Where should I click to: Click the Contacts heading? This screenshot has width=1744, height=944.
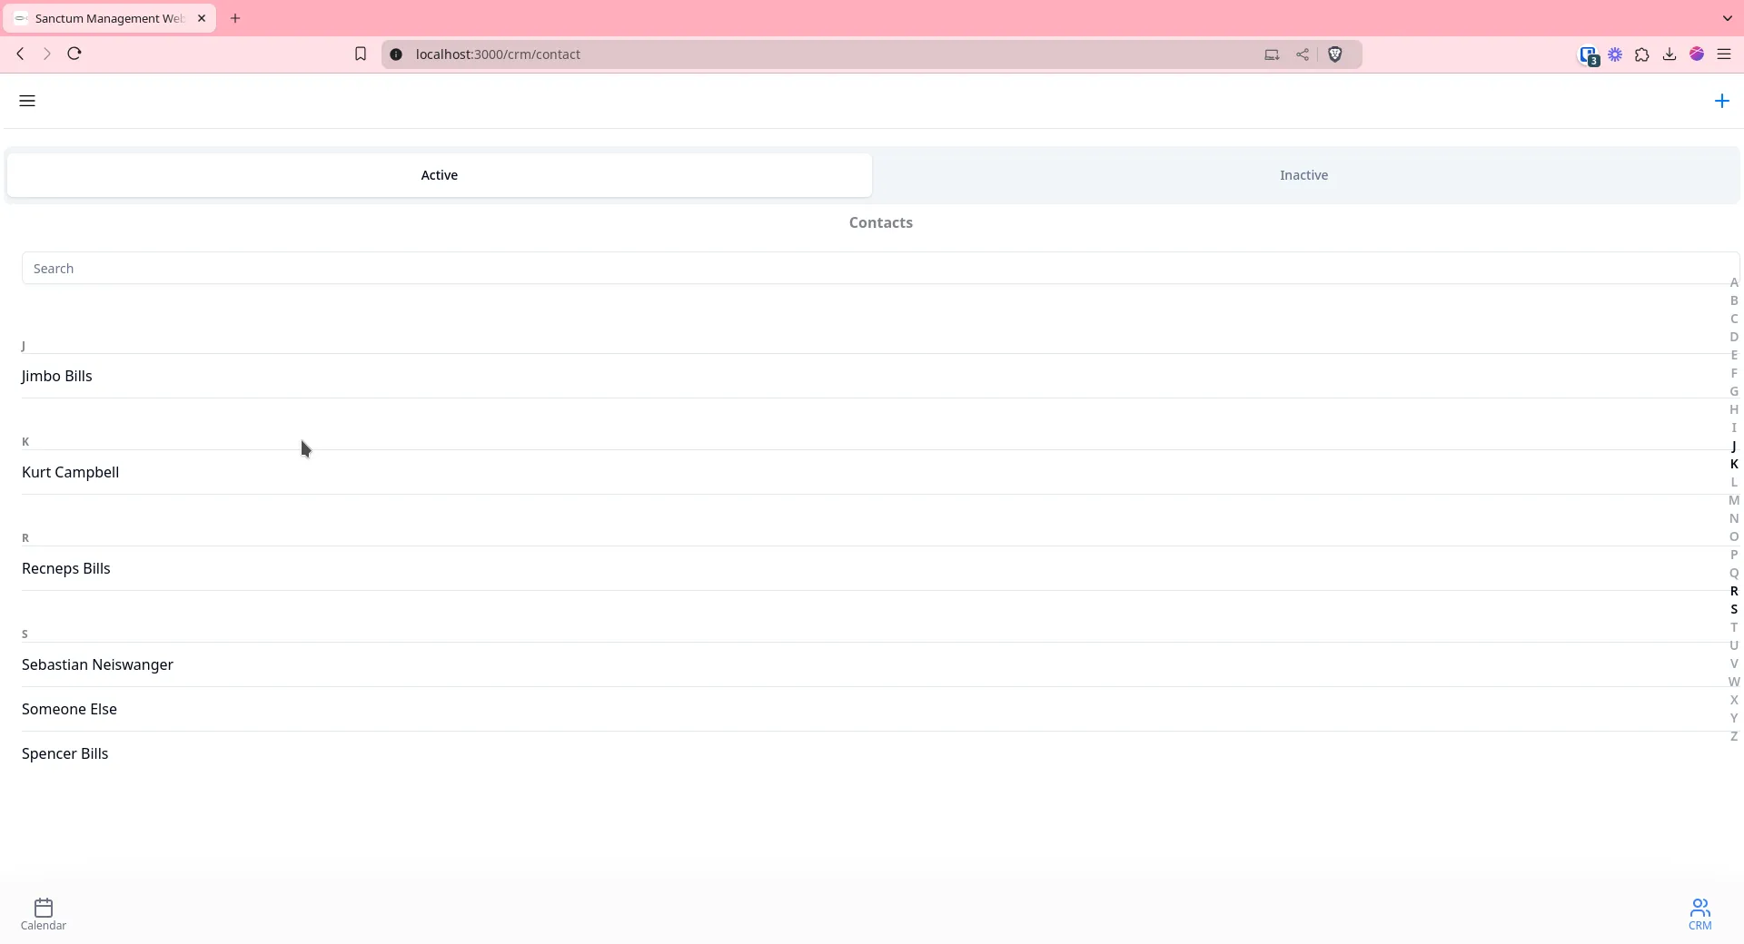[x=880, y=222]
